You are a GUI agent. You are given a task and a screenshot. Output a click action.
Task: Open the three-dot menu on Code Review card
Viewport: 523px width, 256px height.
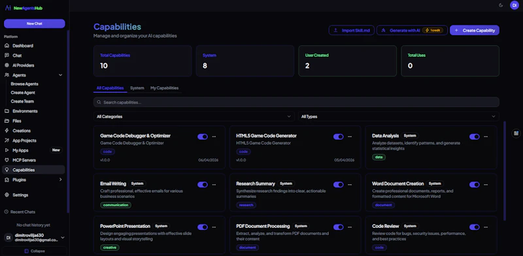coord(486,227)
